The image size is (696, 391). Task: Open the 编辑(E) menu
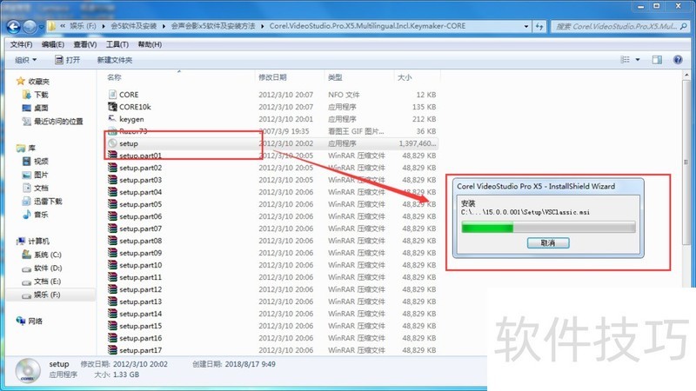pos(53,44)
